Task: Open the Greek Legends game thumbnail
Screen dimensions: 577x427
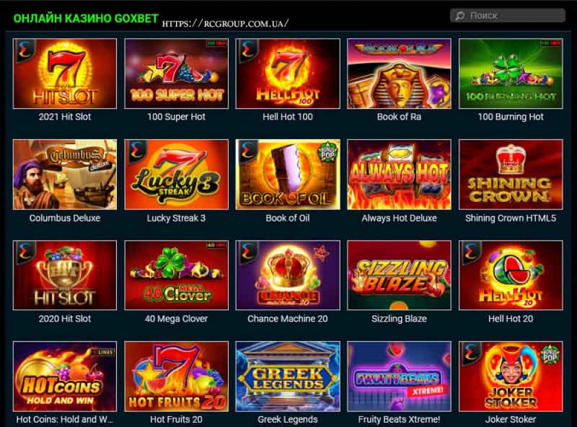Action: (x=288, y=376)
